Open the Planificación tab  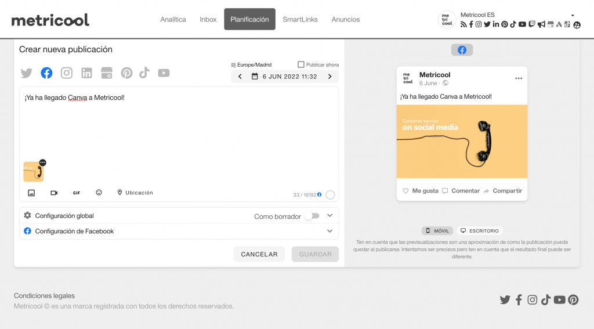[249, 19]
